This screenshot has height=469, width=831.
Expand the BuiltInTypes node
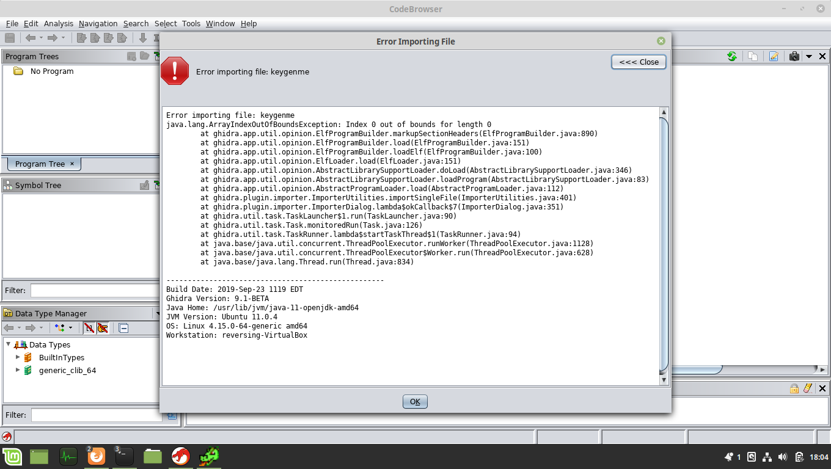tap(18, 357)
